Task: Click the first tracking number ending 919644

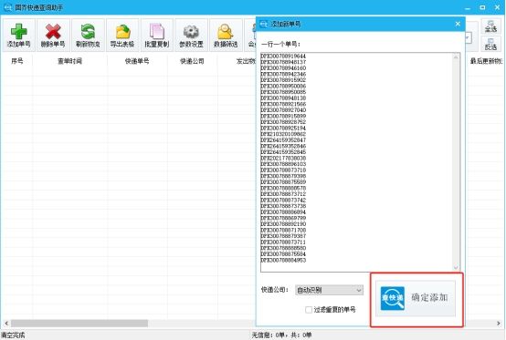Action: 283,56
